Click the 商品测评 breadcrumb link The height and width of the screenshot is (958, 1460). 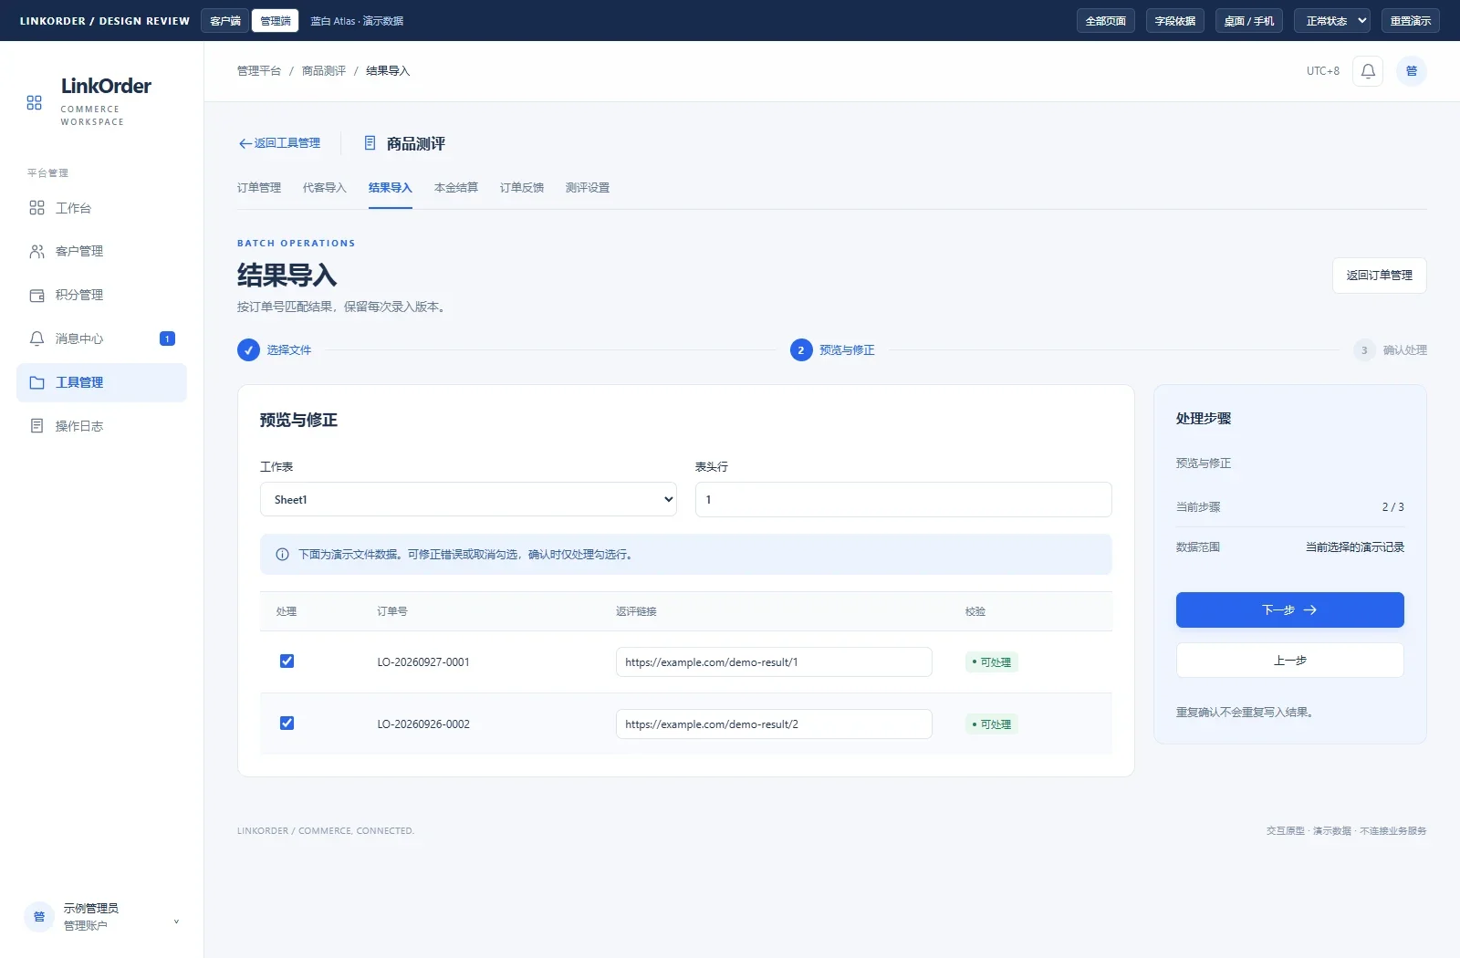pyautogui.click(x=324, y=71)
